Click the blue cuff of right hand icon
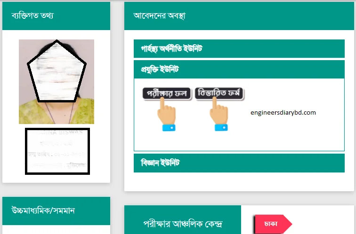356x234 pixels. [x=221, y=127]
